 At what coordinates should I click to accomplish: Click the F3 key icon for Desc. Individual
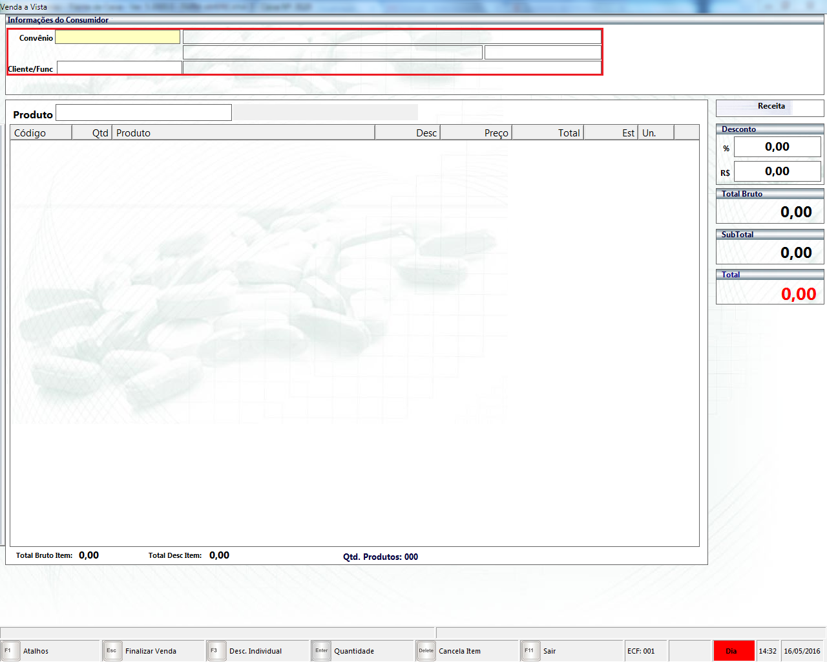pyautogui.click(x=216, y=650)
